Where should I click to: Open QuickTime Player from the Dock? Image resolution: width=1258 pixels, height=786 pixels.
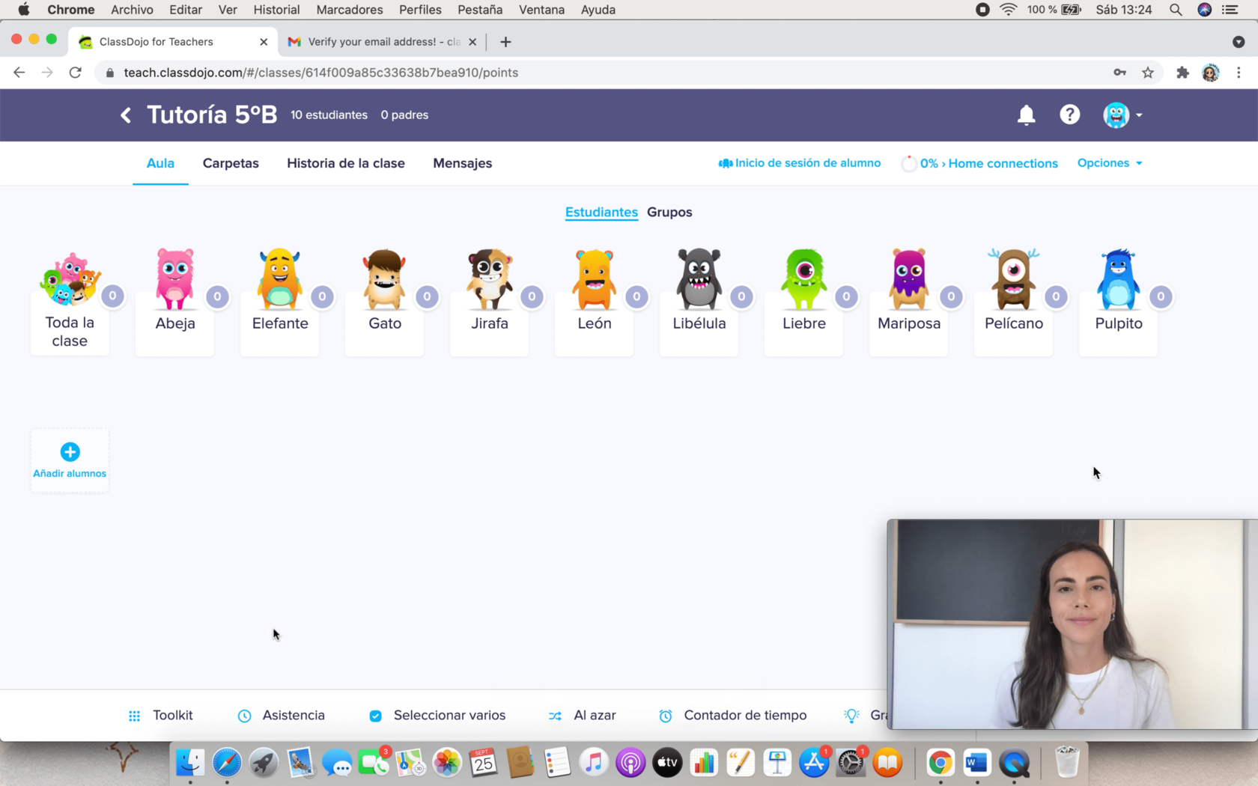(1014, 763)
